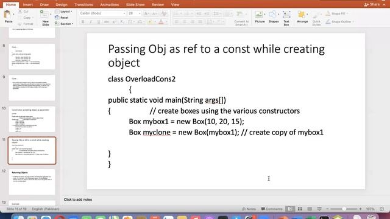
Task: Click the Copy command
Action: pos(27,18)
